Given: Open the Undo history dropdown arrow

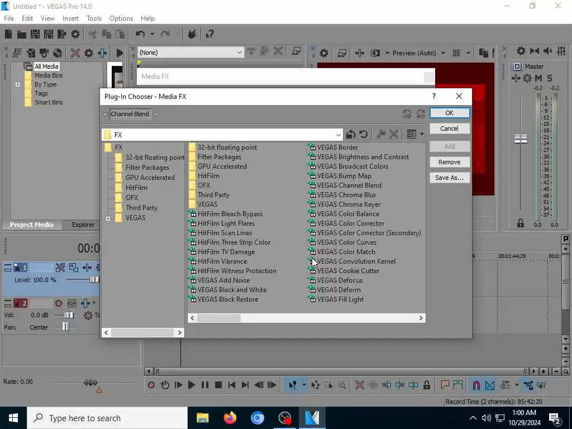Looking at the screenshot, I should click(x=152, y=34).
